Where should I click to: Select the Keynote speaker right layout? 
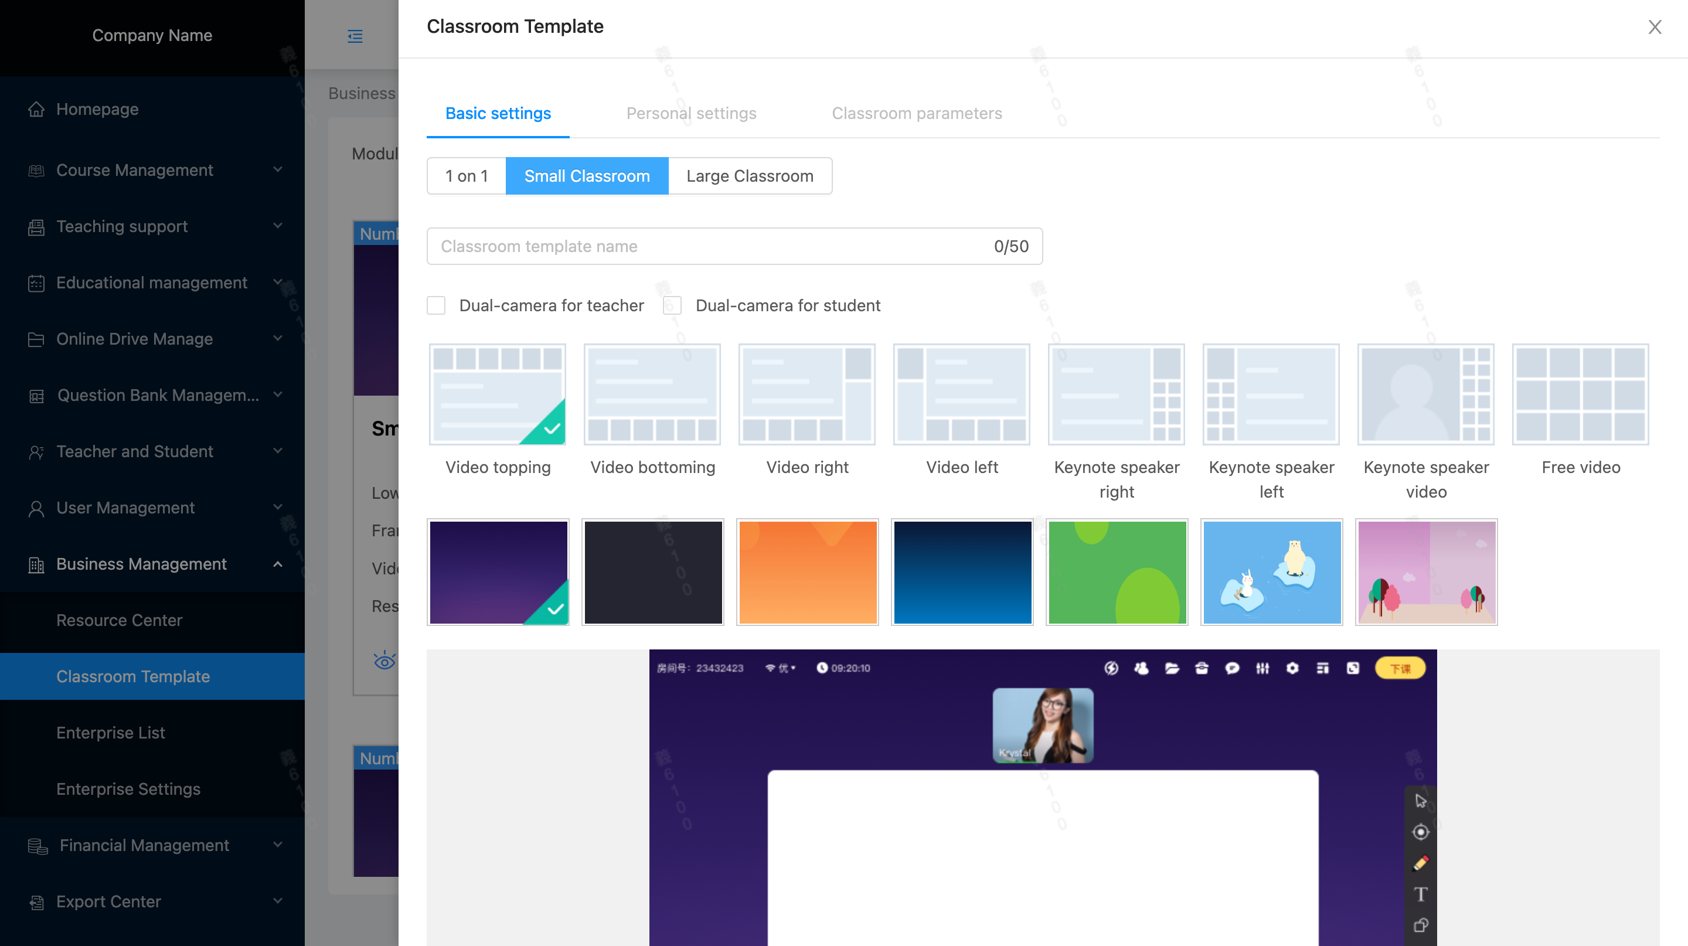(x=1116, y=394)
